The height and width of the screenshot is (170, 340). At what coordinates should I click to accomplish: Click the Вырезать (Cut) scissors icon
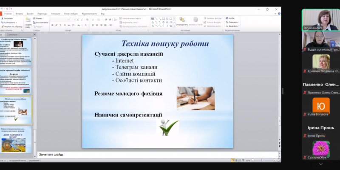[x=9, y=18]
